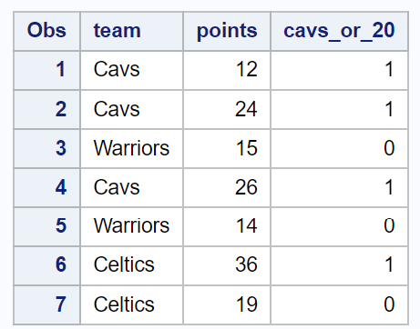Click the points value 19

(227, 304)
